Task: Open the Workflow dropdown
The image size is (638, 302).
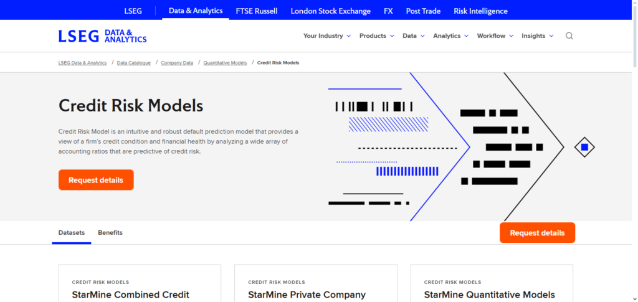Action: pyautogui.click(x=495, y=35)
